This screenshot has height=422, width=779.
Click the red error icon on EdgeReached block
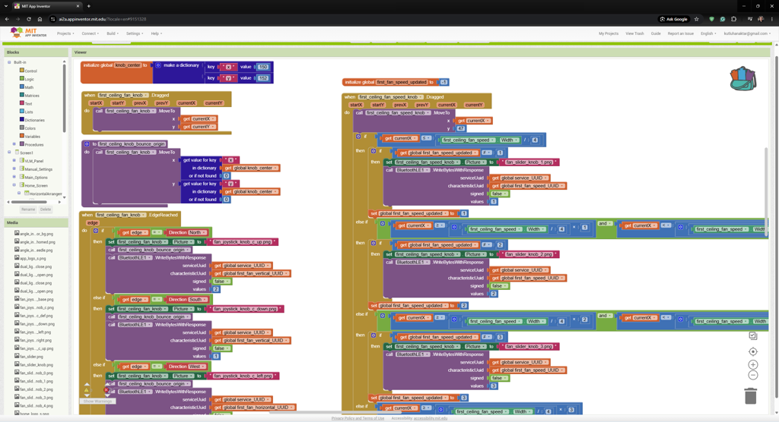(x=107, y=390)
